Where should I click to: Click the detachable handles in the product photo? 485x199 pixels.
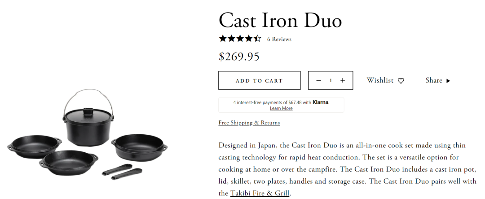click(x=122, y=172)
